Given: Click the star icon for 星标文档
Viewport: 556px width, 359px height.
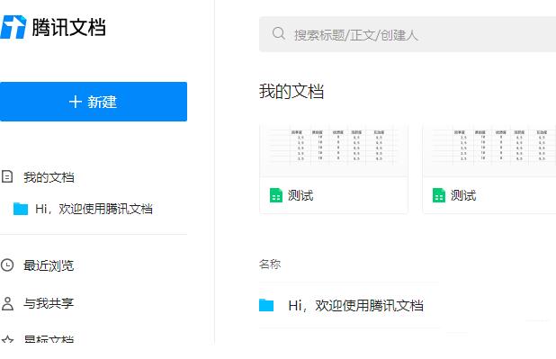Looking at the screenshot, I should [7, 340].
